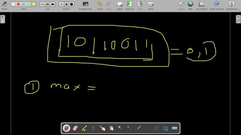The image size is (241, 135).
Task: Select the Draw lines tool
Action: click(147, 128)
